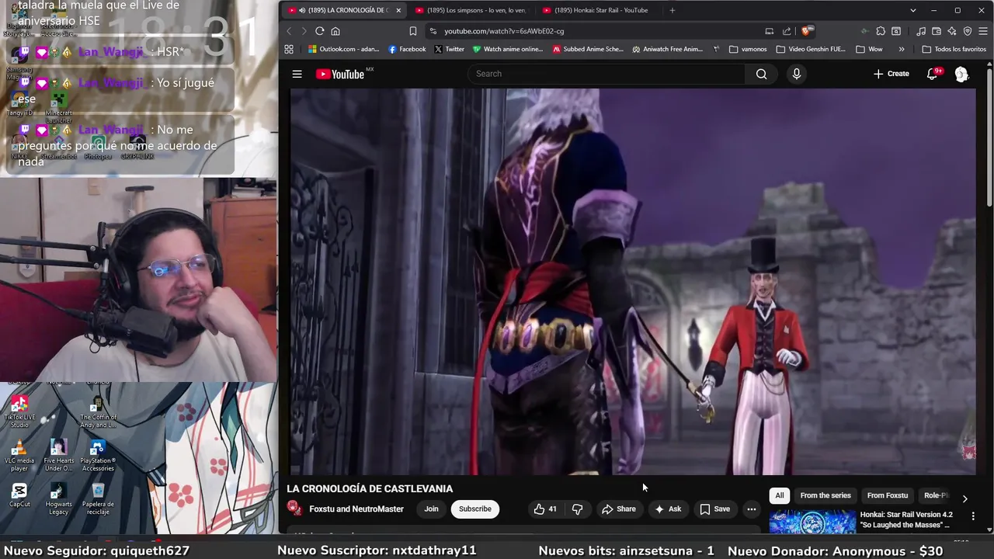This screenshot has width=994, height=559.
Task: Open the VLC media player desktop shortcut
Action: 19,456
